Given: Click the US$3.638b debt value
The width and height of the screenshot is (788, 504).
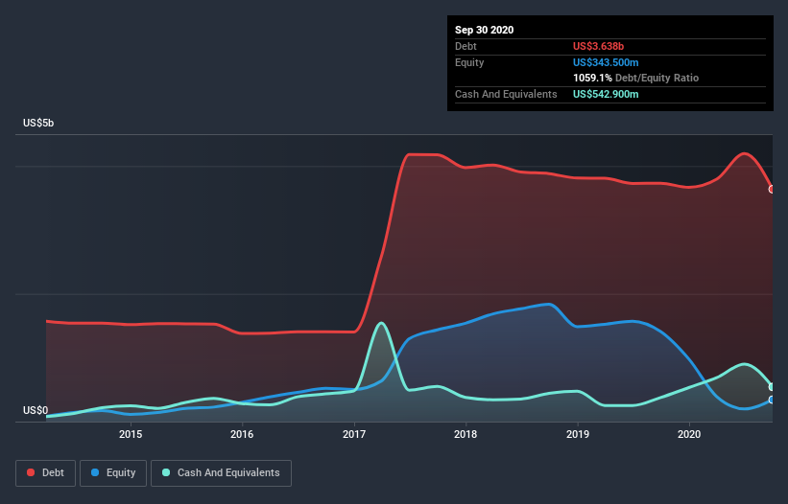Looking at the screenshot, I should 598,46.
